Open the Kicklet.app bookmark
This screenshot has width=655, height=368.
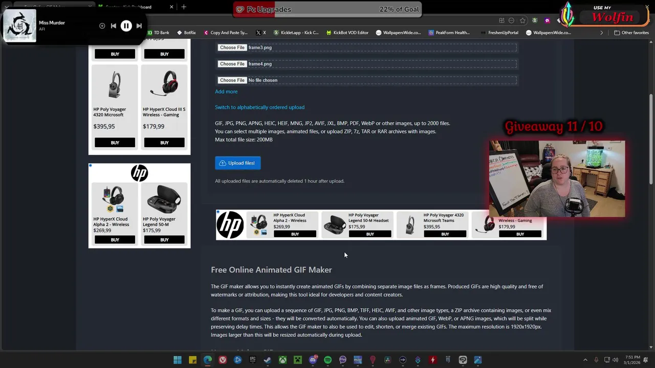point(296,33)
